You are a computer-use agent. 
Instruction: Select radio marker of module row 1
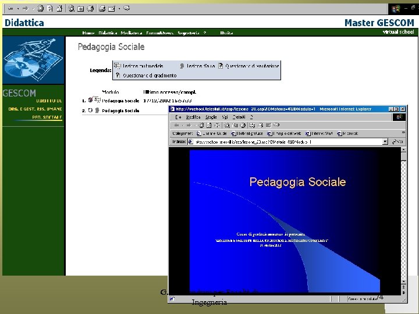[90, 100]
